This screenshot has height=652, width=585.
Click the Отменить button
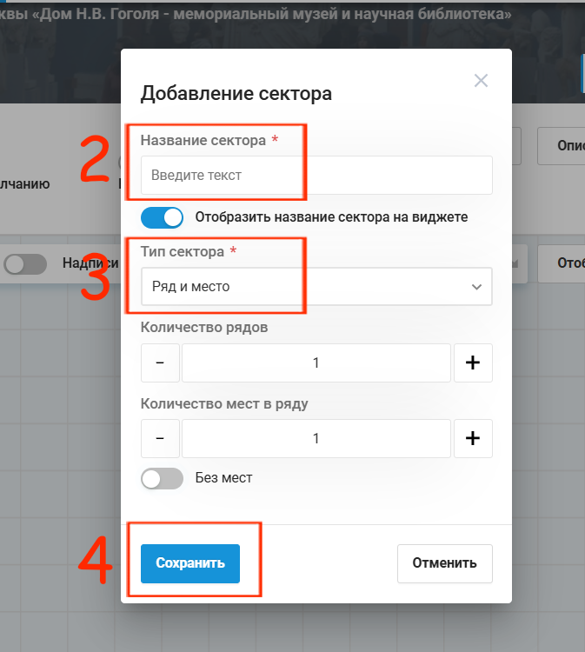tap(445, 563)
